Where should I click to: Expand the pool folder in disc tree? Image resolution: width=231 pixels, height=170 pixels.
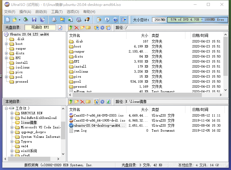(6, 77)
